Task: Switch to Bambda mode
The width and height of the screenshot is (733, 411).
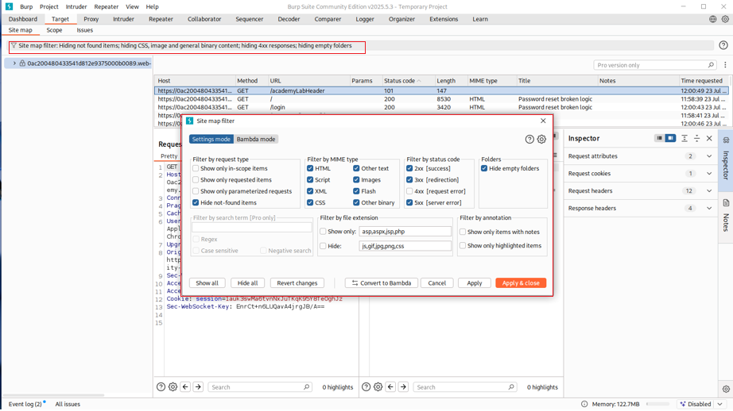Action: click(x=256, y=139)
